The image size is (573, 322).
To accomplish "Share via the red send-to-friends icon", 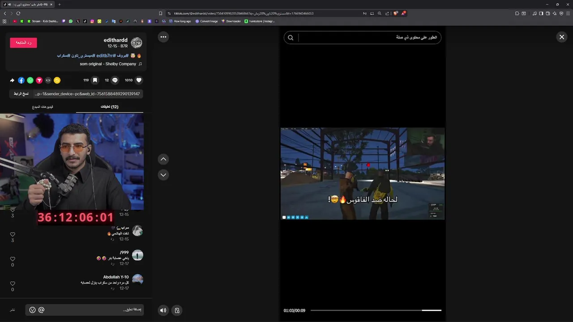I will (x=39, y=80).
